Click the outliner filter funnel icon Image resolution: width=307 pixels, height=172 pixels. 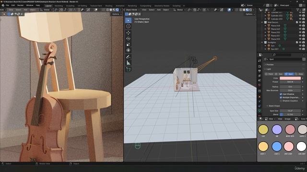point(298,10)
